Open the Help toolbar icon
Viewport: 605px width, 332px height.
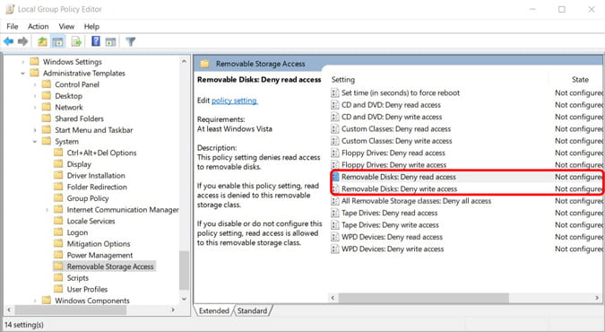click(96, 41)
